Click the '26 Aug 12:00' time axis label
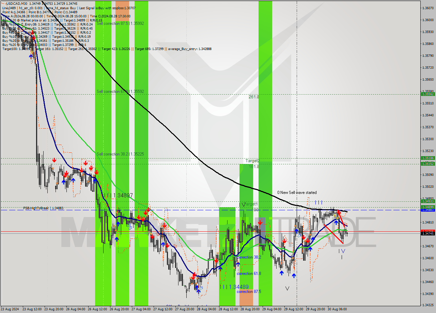This screenshot has height=313, width=436. pyautogui.click(x=98, y=310)
